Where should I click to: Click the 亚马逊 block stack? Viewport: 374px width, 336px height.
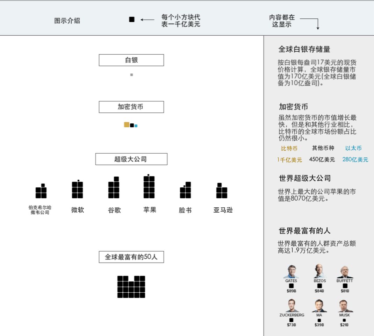[x=222, y=191]
